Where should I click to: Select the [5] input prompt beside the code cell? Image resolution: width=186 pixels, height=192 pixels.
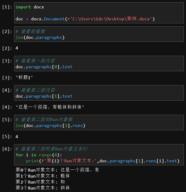point(7,120)
